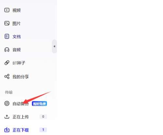The width and height of the screenshot is (163, 135).
Task: Click the download arrow icon
Action: point(7,130)
